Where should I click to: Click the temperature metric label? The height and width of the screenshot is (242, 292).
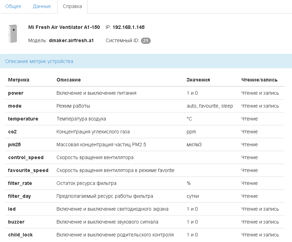tap(23, 119)
